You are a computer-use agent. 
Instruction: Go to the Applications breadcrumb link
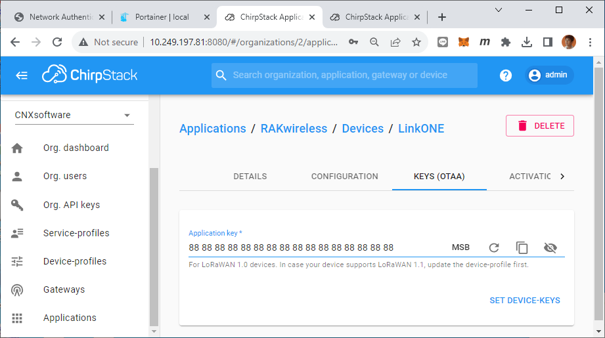point(213,129)
